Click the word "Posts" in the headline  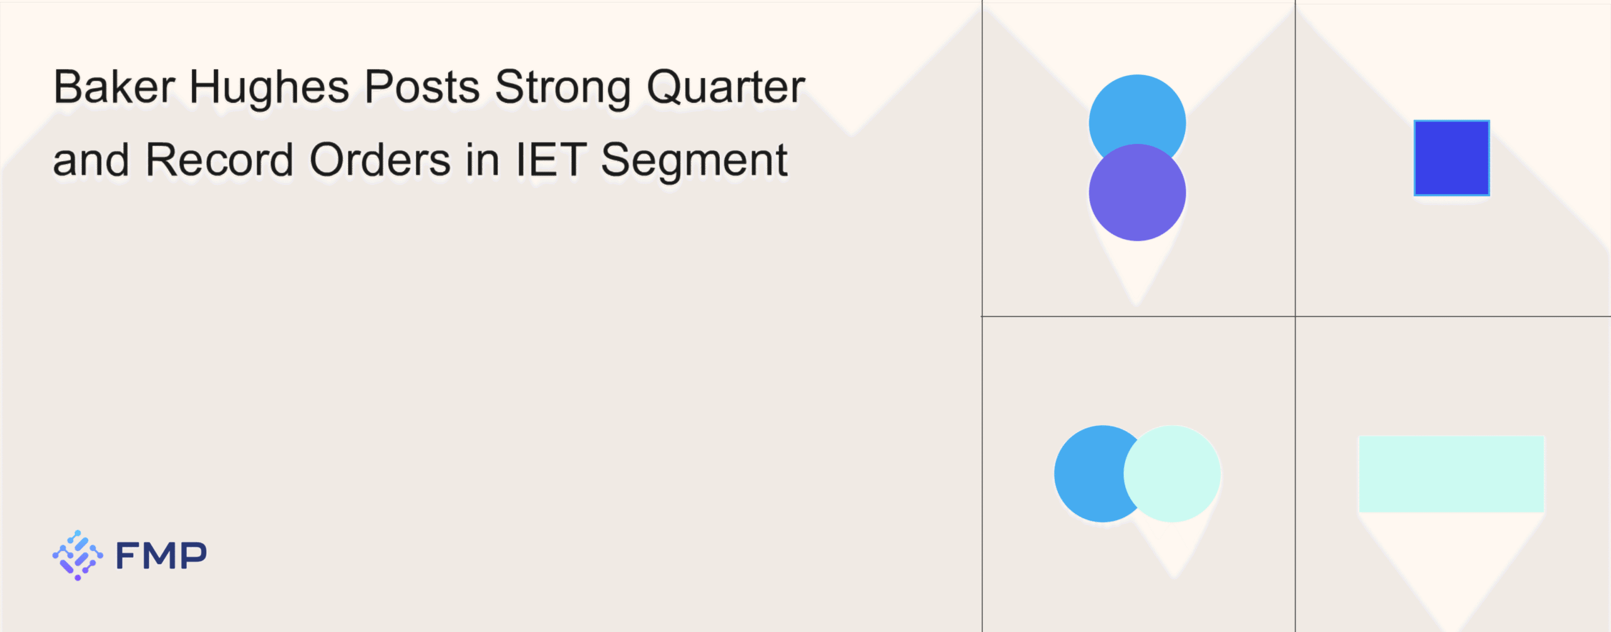[422, 87]
